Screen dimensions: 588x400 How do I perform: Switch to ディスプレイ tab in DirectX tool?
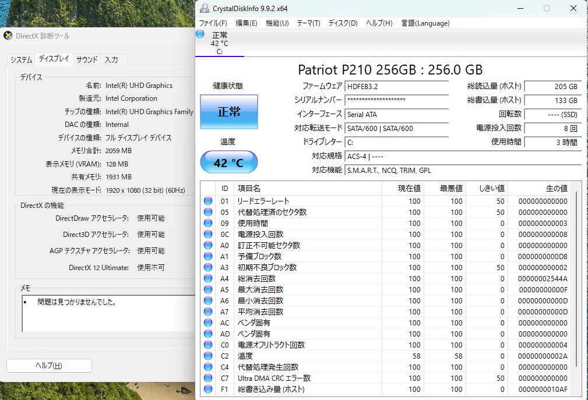(x=54, y=59)
